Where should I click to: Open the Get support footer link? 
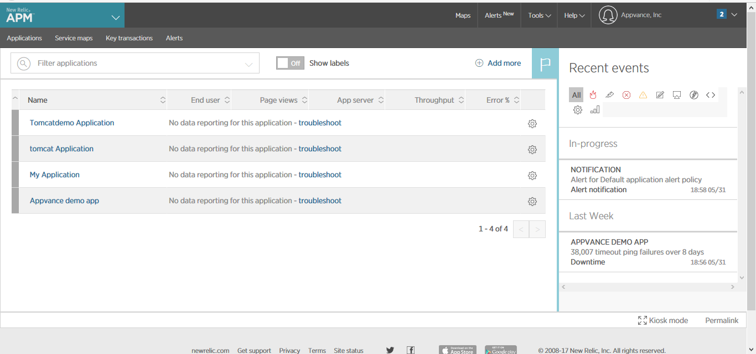click(254, 351)
